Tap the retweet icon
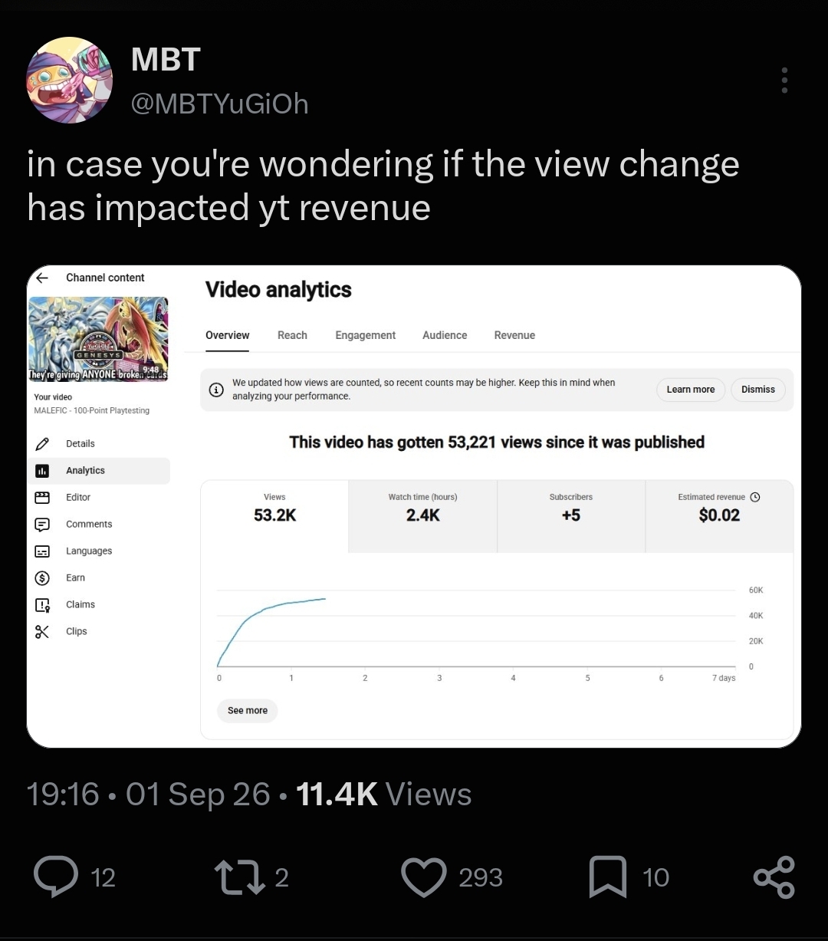The width and height of the screenshot is (828, 941). [238, 877]
